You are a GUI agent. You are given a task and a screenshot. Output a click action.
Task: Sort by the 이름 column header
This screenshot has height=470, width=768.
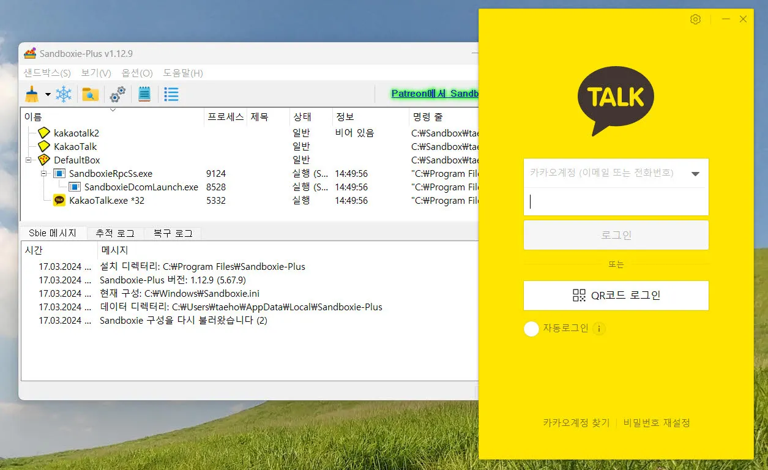(113, 117)
